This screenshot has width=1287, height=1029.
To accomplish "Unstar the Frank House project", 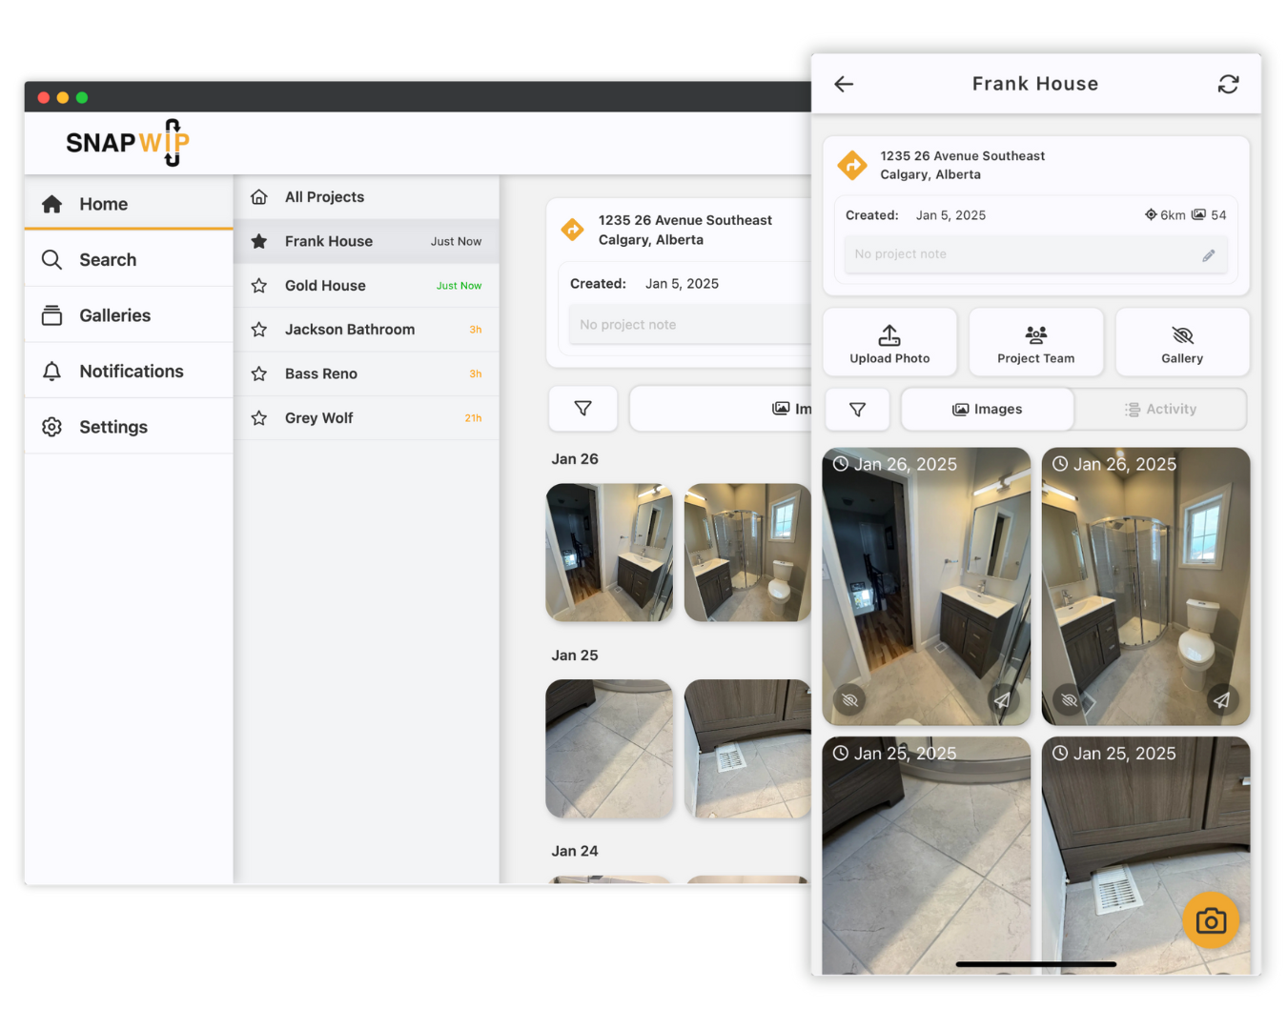I will [x=258, y=241].
